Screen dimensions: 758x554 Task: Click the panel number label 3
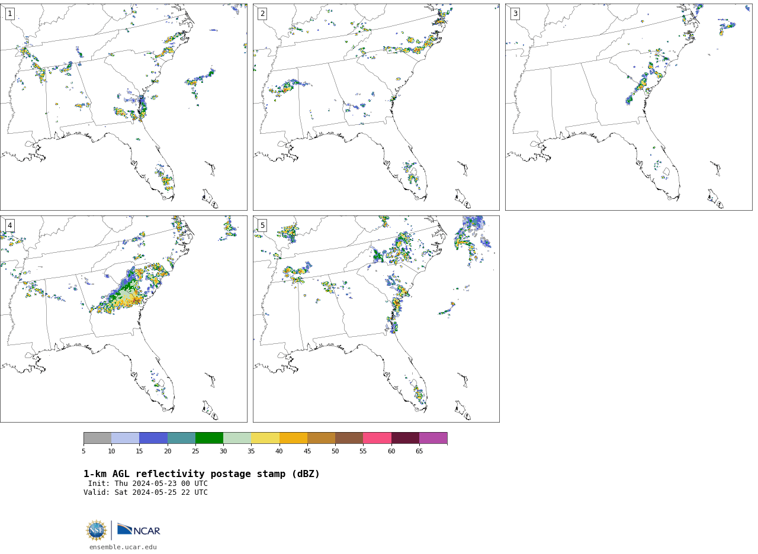515,14
